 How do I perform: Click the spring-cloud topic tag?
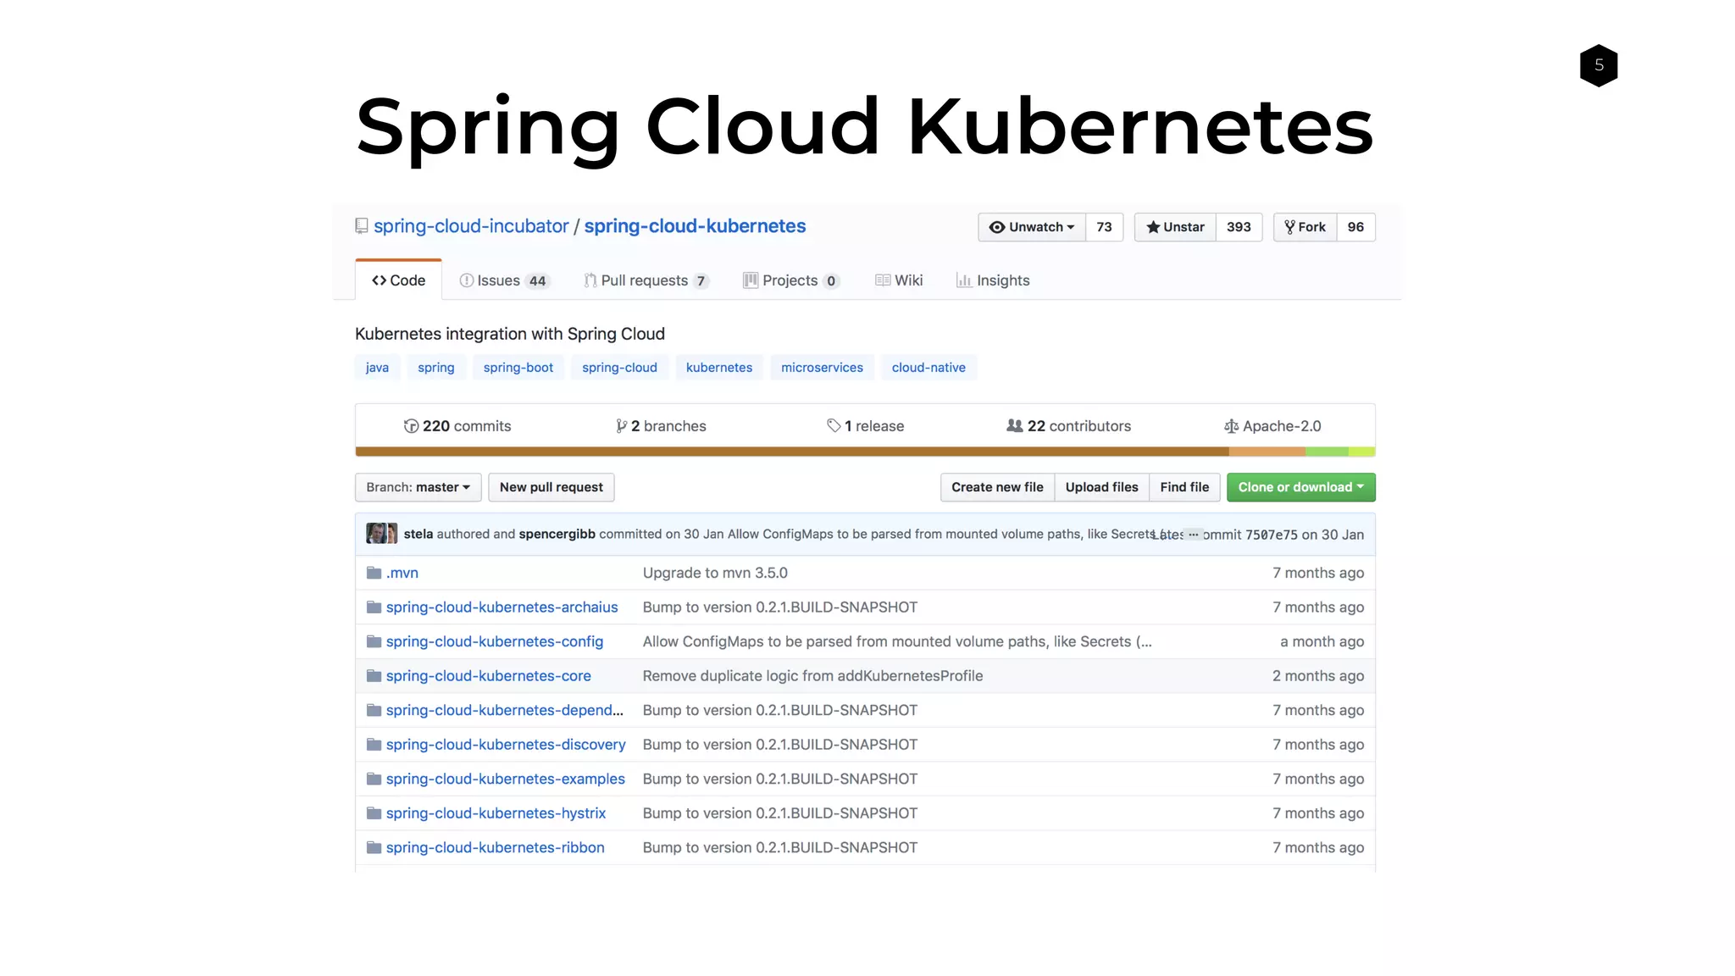pos(619,368)
